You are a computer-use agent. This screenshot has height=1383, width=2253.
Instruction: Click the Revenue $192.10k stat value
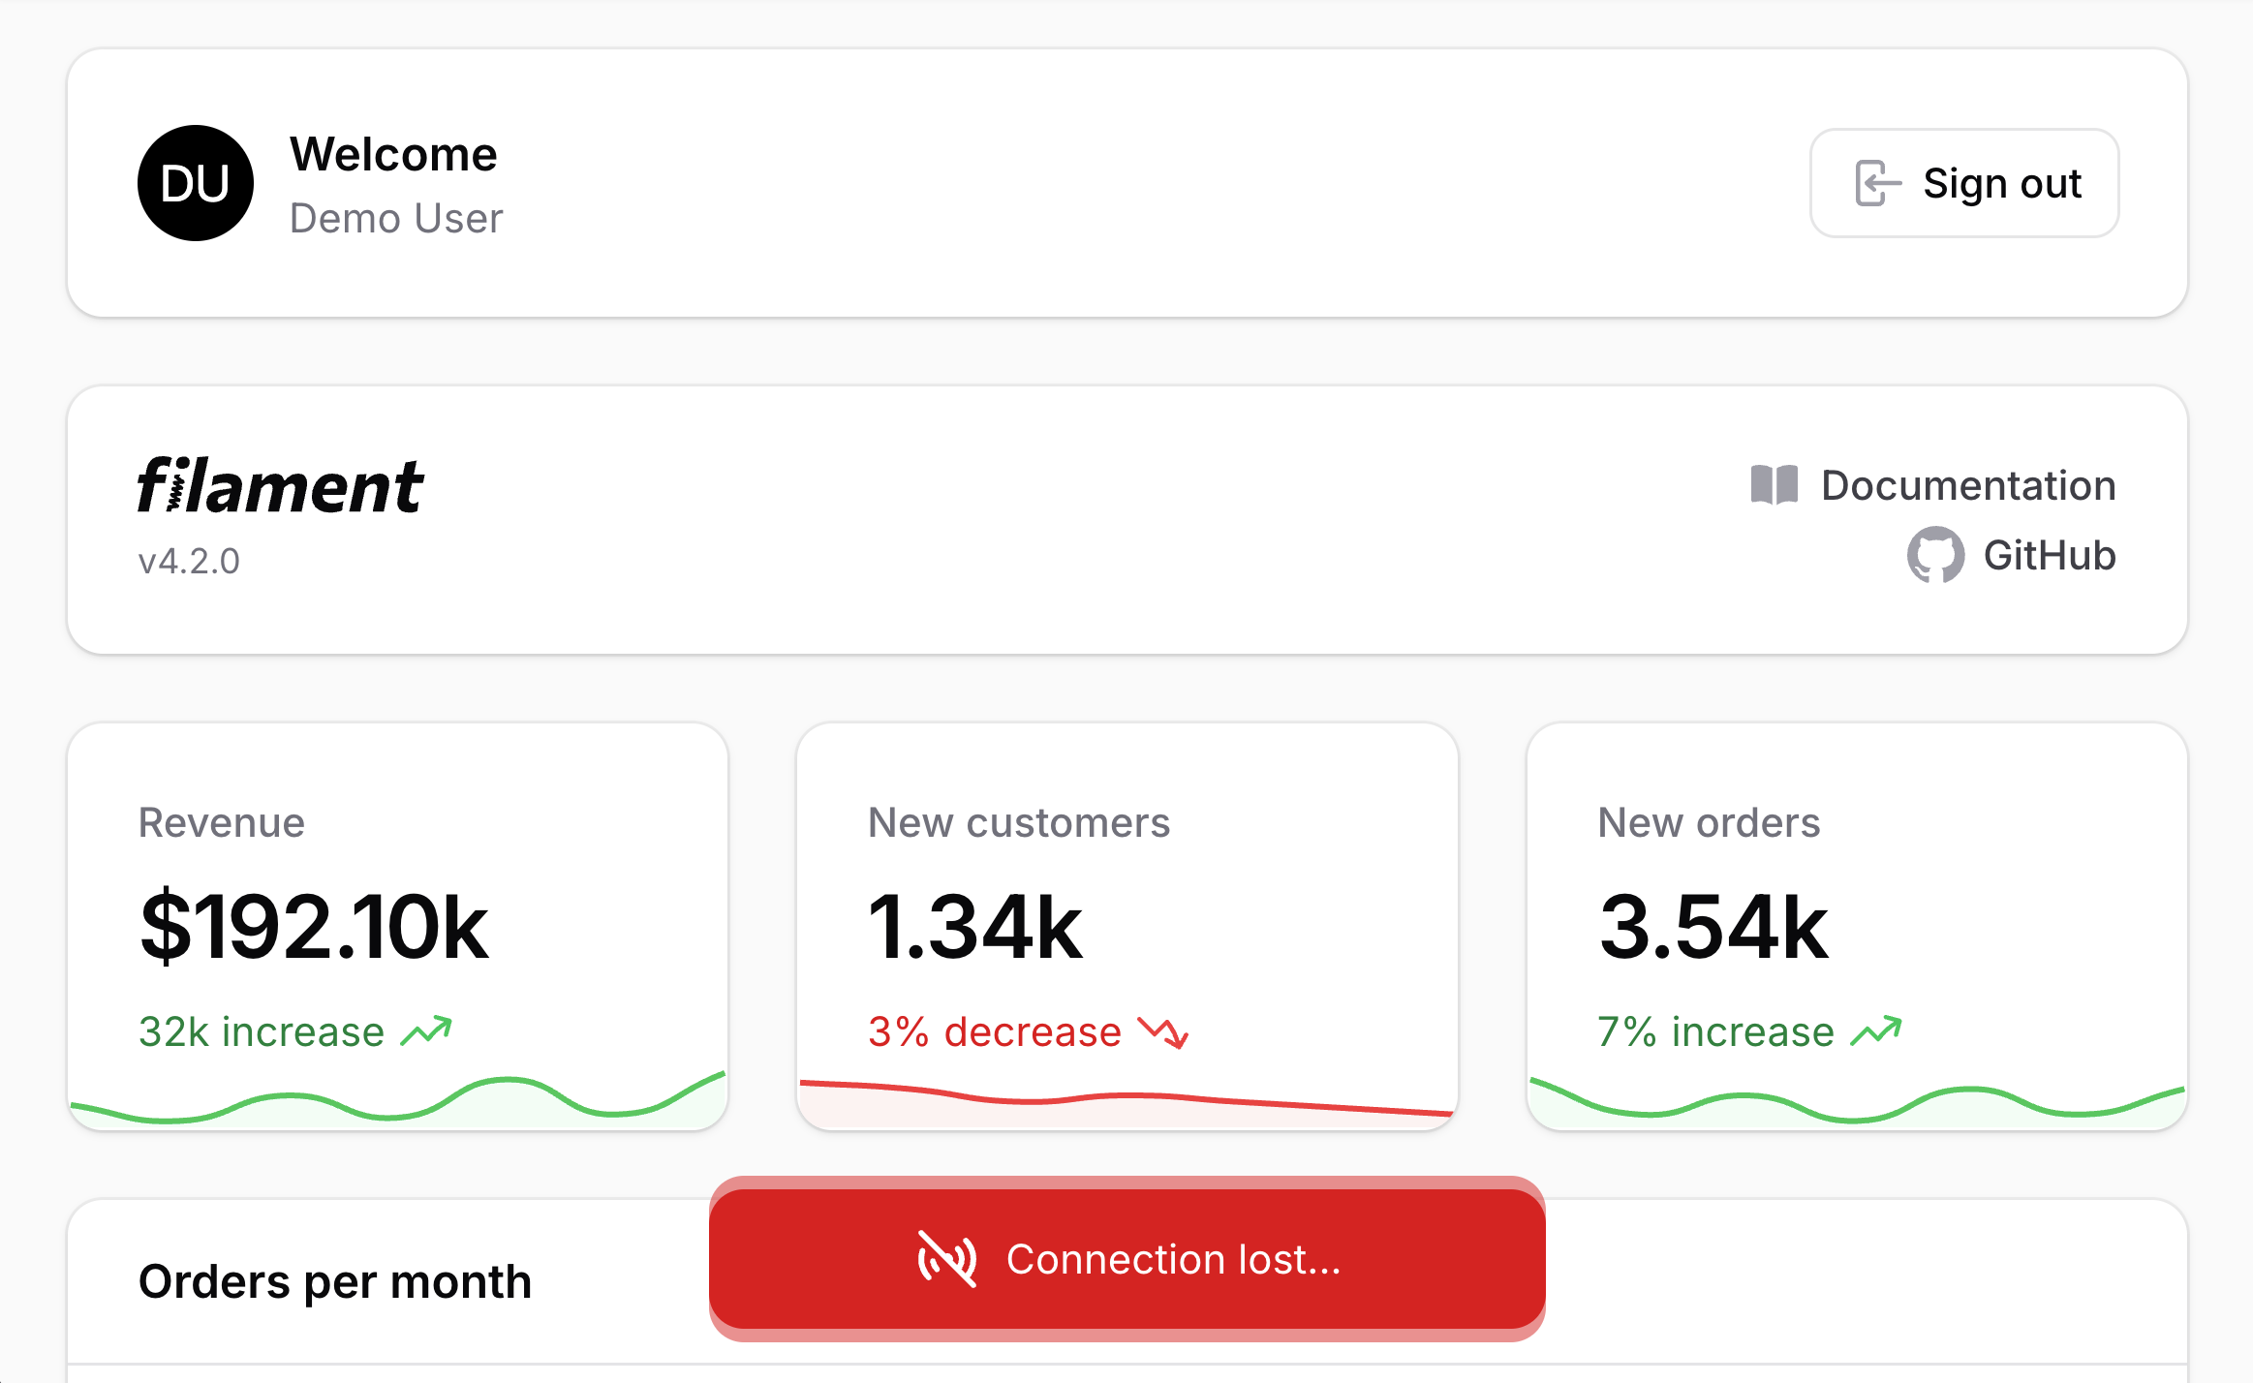coord(314,927)
